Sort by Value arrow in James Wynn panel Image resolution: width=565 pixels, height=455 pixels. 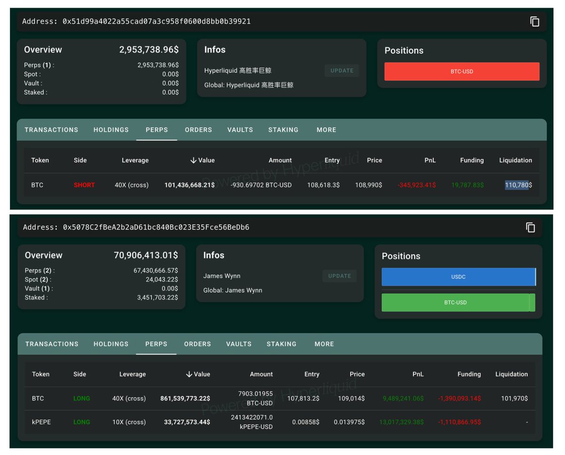point(189,374)
